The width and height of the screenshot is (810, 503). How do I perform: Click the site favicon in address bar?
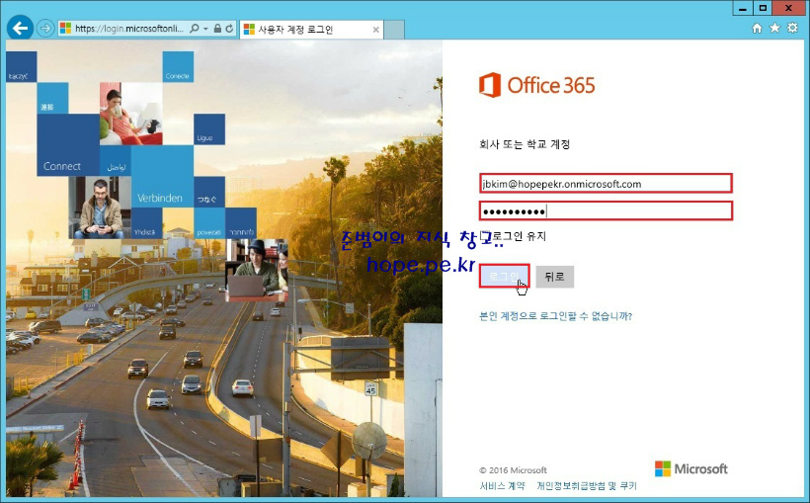(65, 29)
